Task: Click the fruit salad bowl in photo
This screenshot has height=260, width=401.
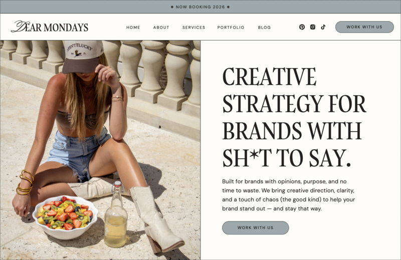Action: 66,217
